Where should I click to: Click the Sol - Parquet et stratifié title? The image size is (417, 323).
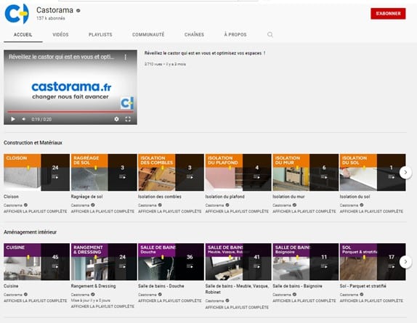tap(363, 286)
